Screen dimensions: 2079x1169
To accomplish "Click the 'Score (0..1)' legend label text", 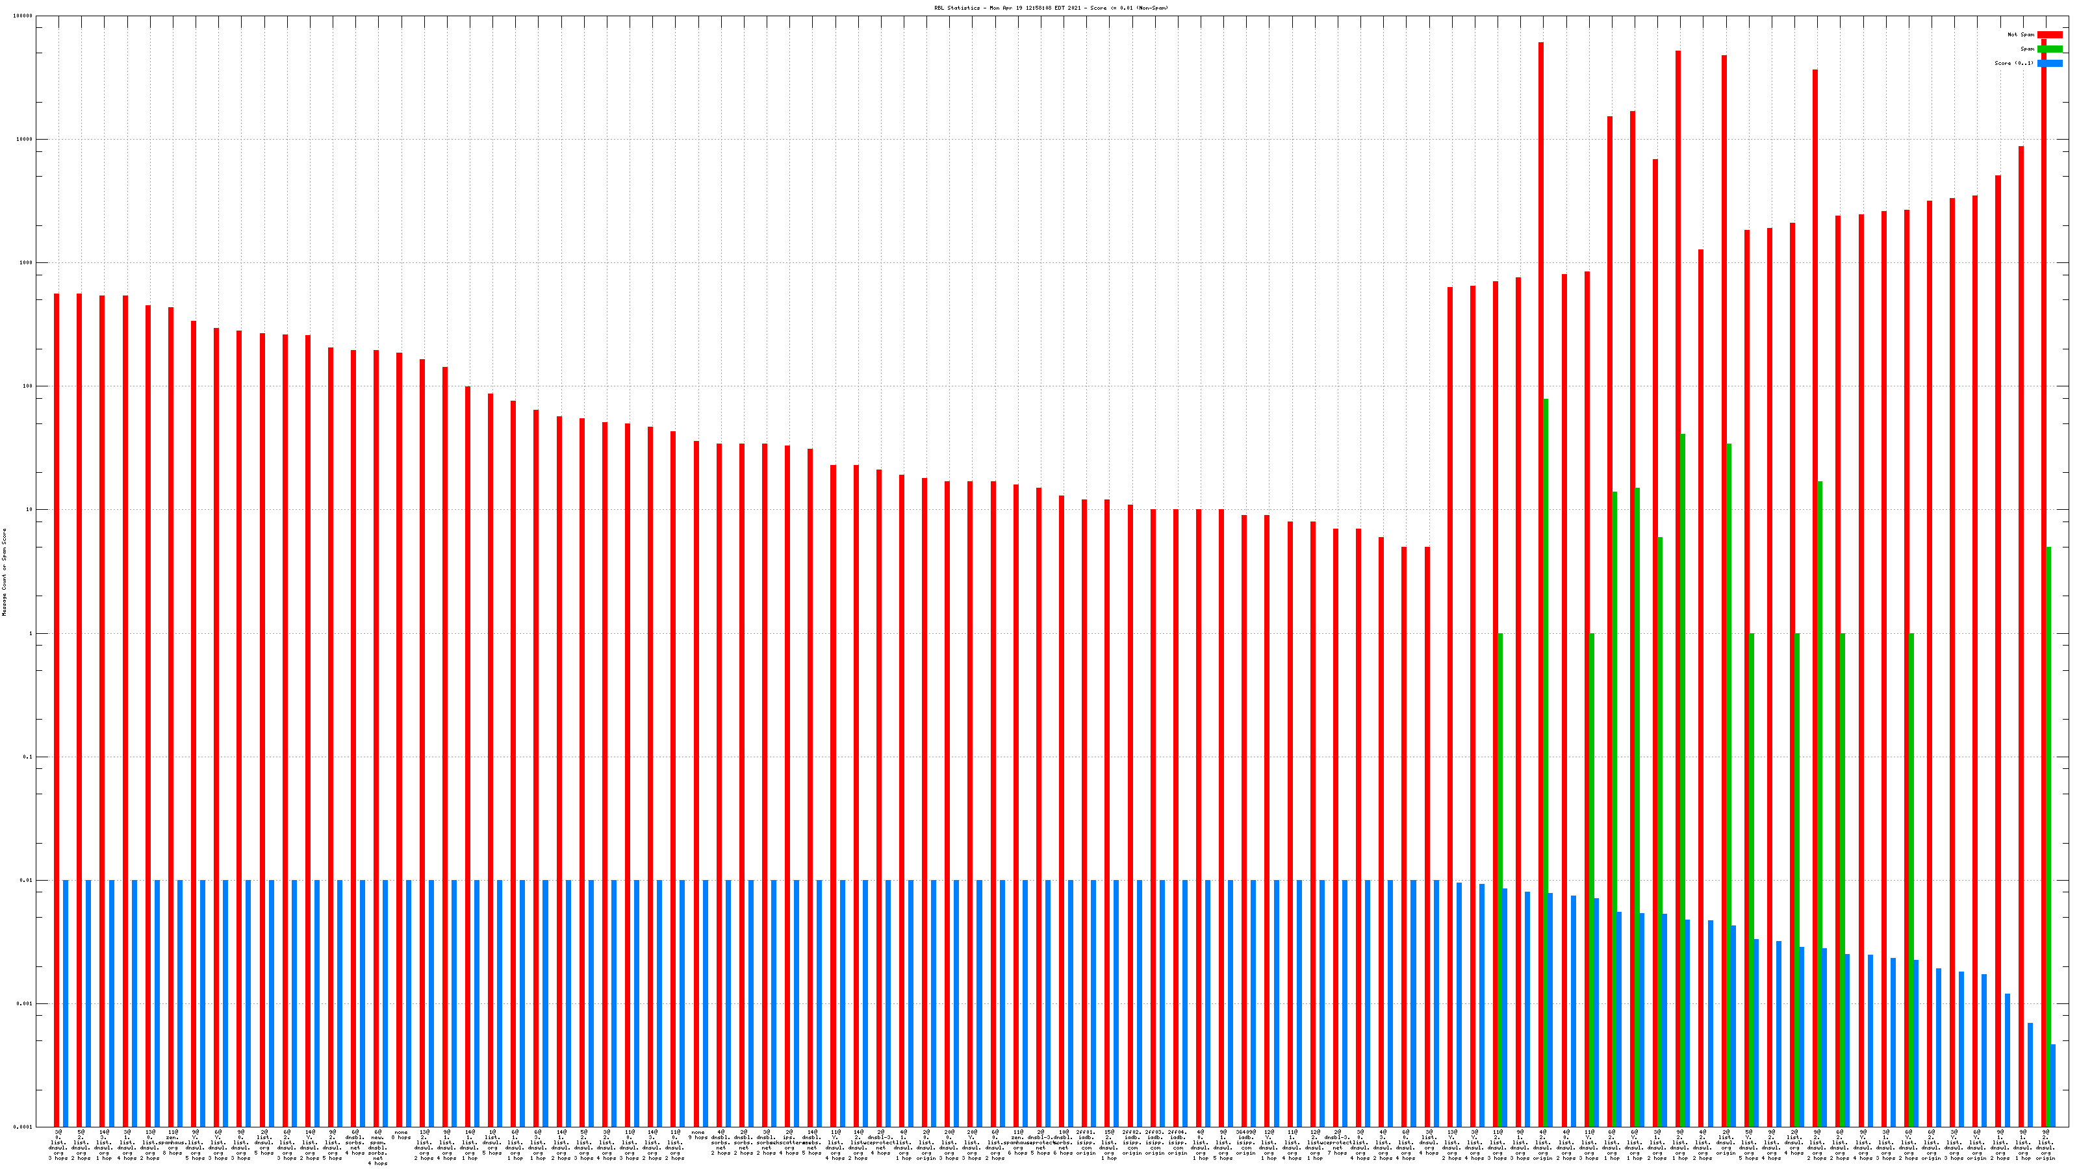I will [x=2013, y=63].
